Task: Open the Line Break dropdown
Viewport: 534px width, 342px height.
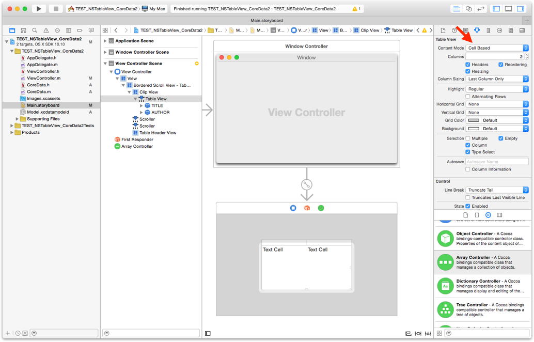Action: tap(497, 190)
